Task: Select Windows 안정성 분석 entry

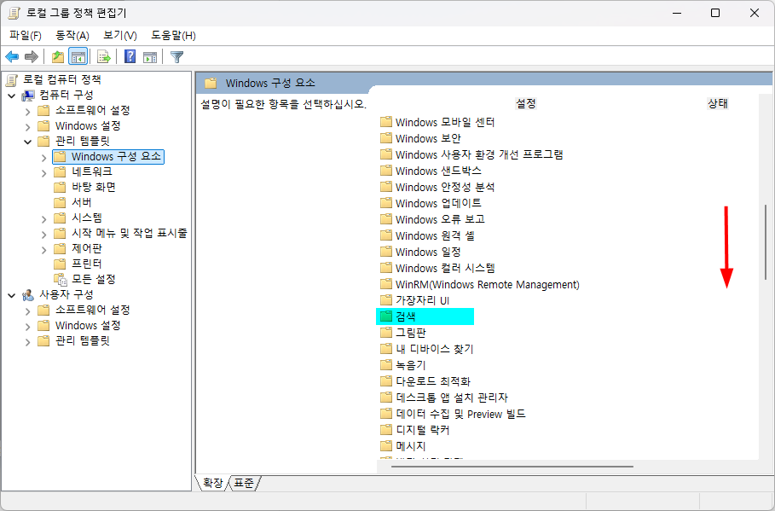Action: tap(445, 187)
